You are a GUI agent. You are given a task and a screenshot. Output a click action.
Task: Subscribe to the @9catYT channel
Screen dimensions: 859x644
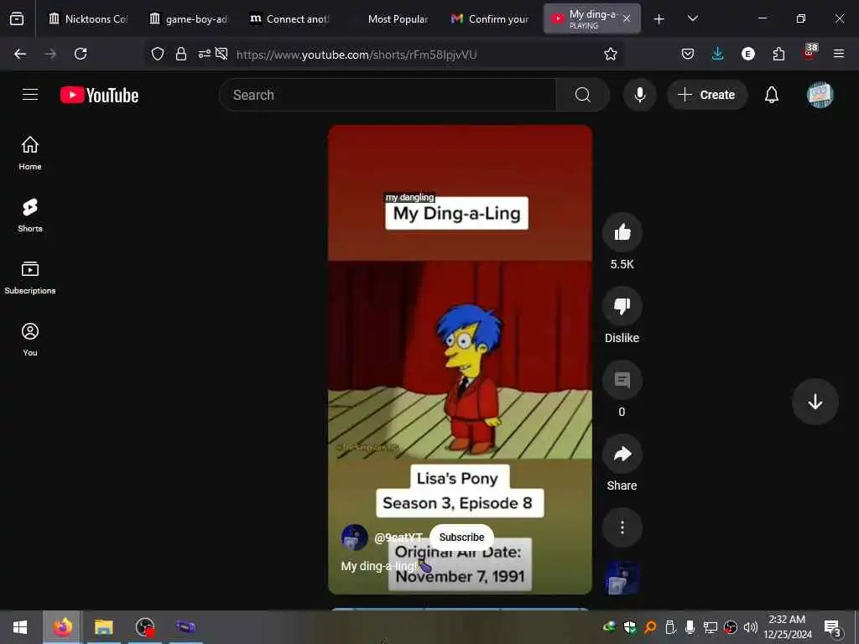[461, 538]
